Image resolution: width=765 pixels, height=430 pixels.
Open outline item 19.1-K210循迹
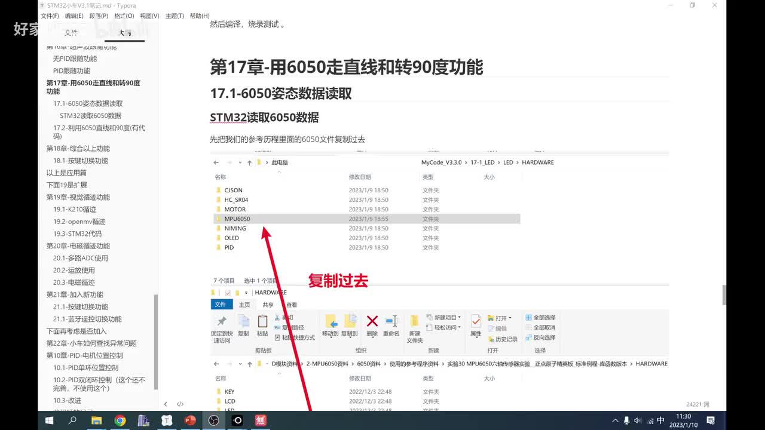tap(75, 210)
